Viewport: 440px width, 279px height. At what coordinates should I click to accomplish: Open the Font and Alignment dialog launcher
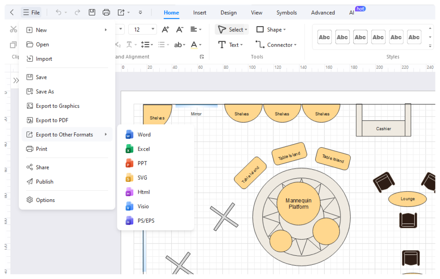click(202, 57)
